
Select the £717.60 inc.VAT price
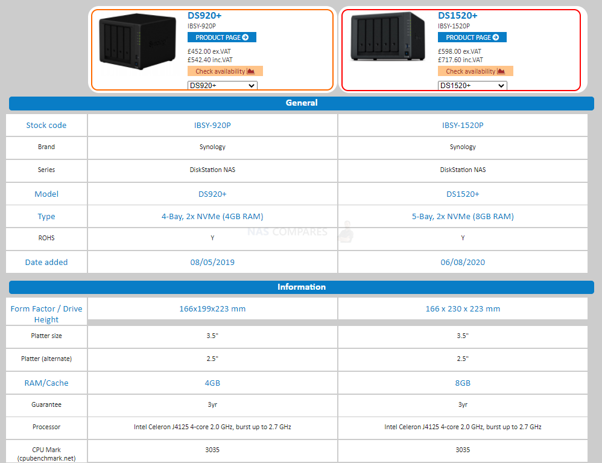click(460, 60)
